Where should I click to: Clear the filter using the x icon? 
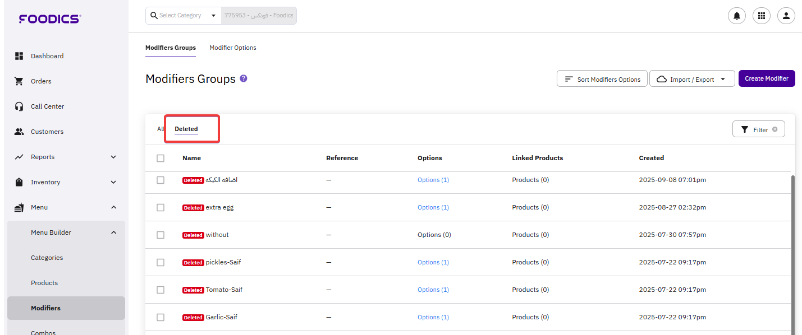pos(775,129)
